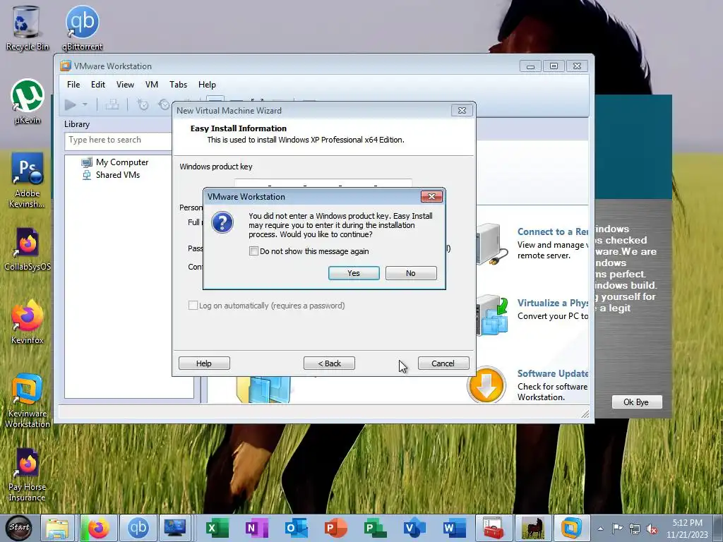The image size is (723, 542).
Task: Click the virtualize physical machine icon
Action: [x=491, y=315]
